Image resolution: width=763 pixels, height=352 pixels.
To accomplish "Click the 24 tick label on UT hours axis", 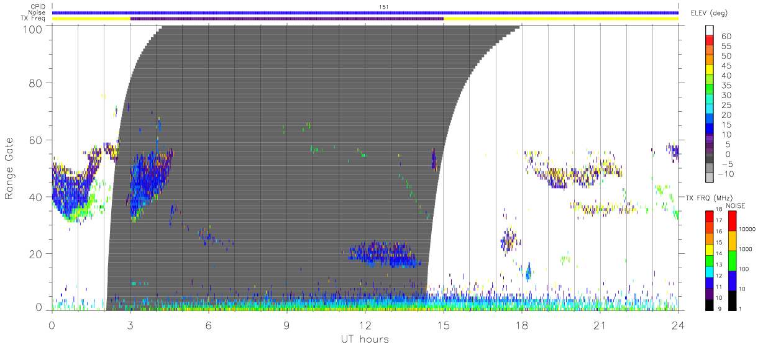I will click(x=678, y=325).
